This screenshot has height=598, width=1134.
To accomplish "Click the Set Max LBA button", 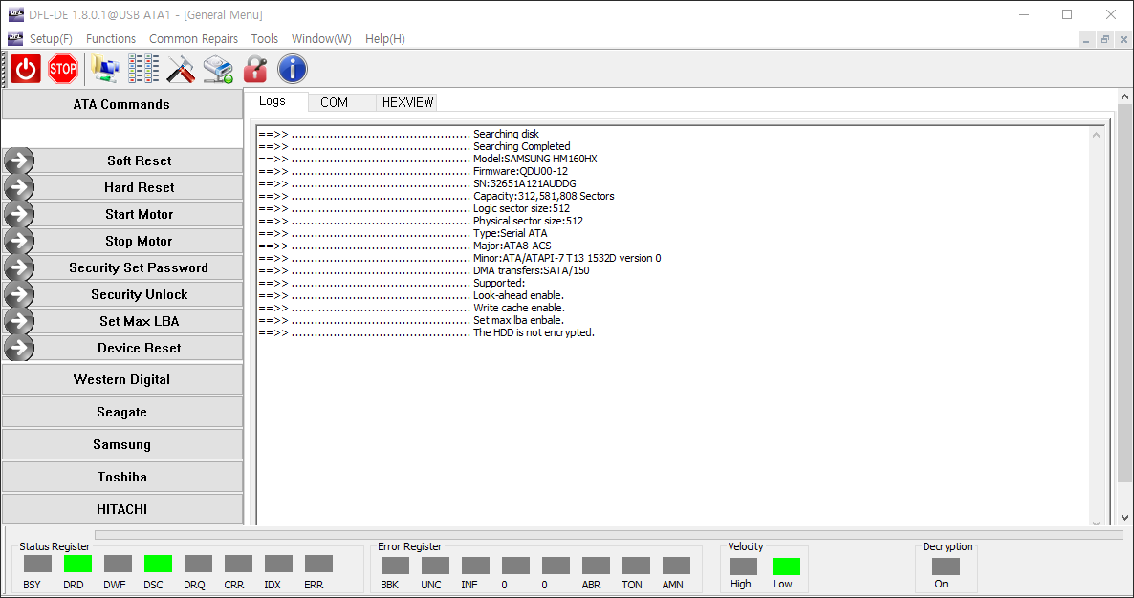I will click(x=139, y=321).
